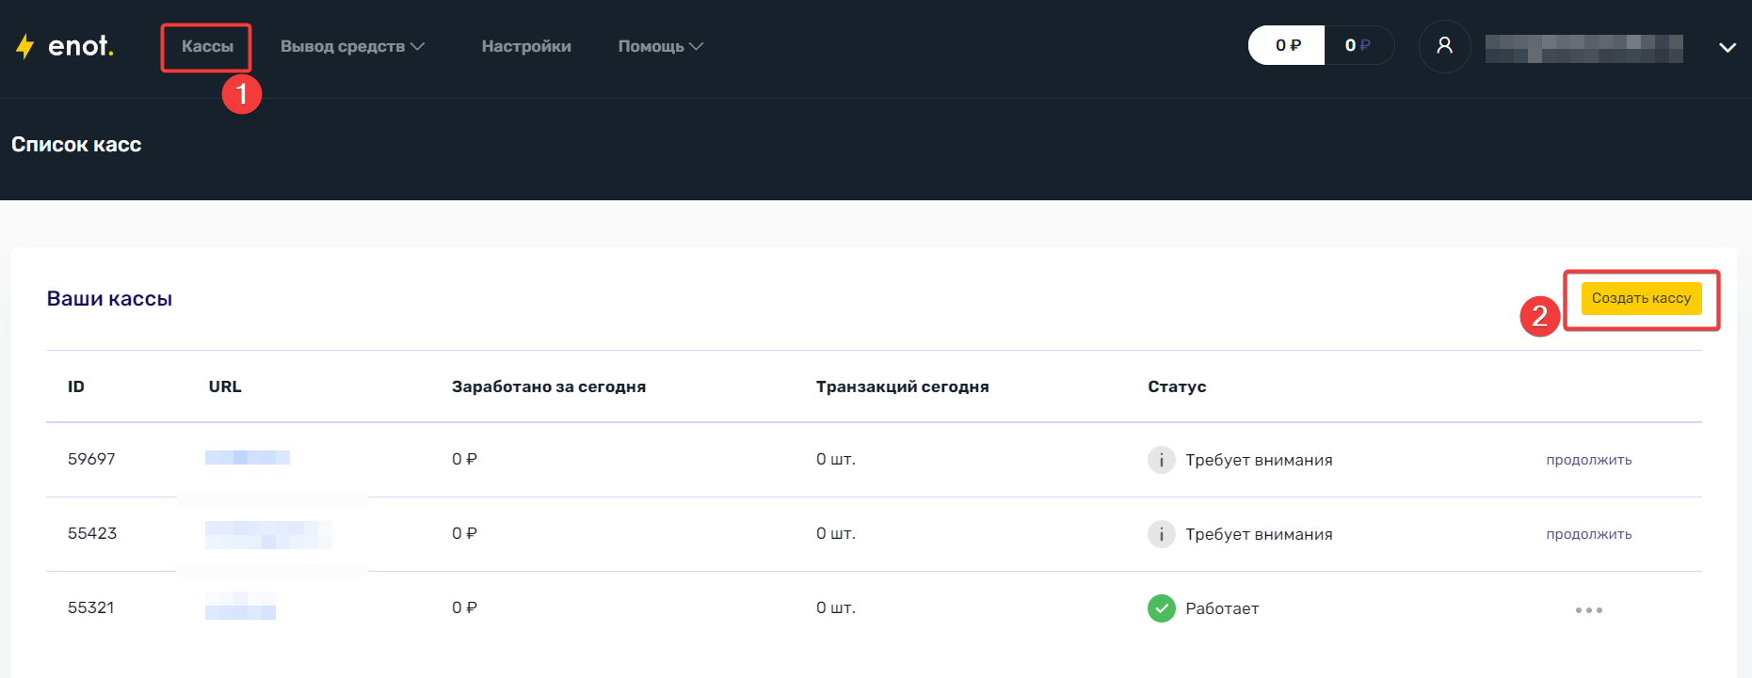The image size is (1752, 678).
Task: Click info icon for cash desk 55423
Action: pos(1161,534)
